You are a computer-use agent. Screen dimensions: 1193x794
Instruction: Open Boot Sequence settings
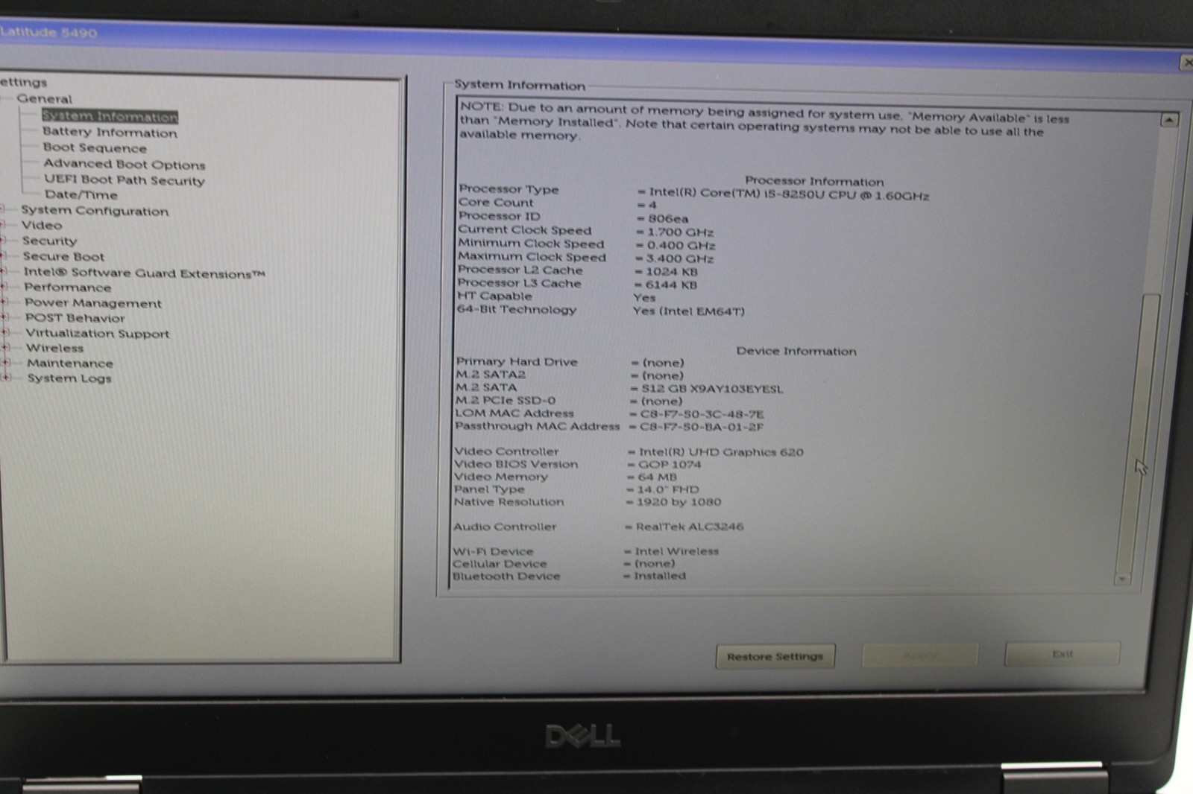(x=95, y=148)
